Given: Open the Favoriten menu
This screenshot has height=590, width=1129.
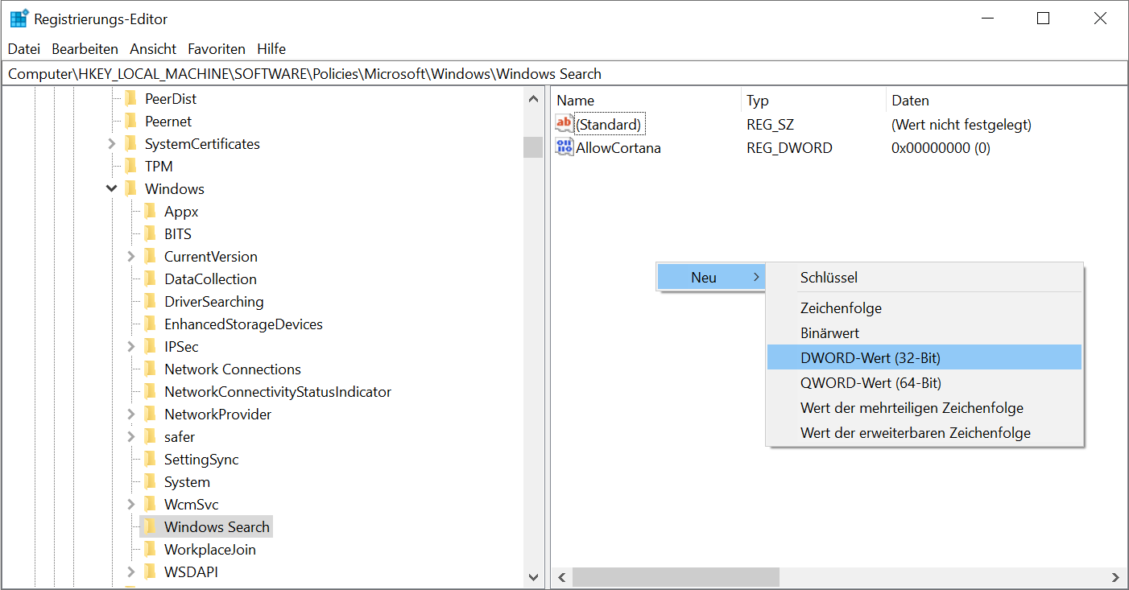Looking at the screenshot, I should [x=217, y=49].
